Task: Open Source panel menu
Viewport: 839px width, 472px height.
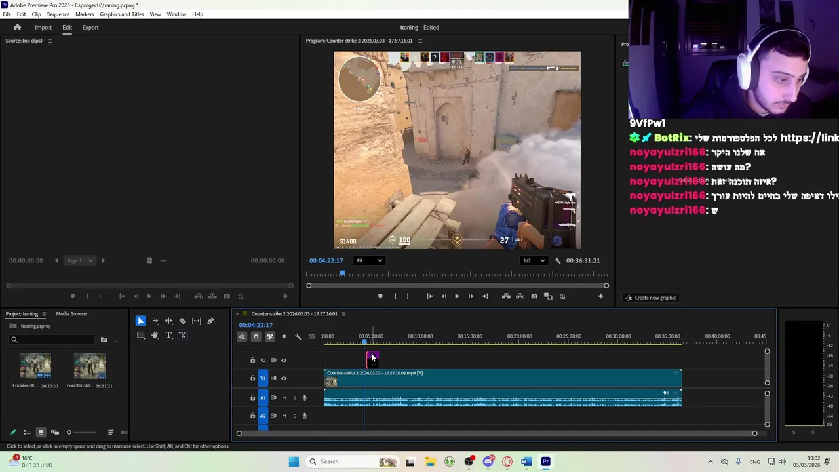Action: pos(49,41)
